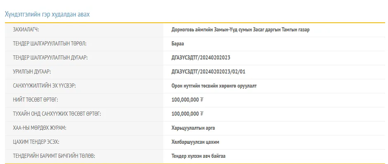Select the 100,000,000 ₮ amount beside "НИЙТ ТӨСӨВТ ӨРТӨГ"
Viewport: 388px width, 164px height.
(x=187, y=100)
